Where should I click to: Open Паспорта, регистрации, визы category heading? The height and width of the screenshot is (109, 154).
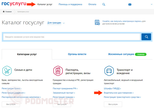(x=78, y=71)
